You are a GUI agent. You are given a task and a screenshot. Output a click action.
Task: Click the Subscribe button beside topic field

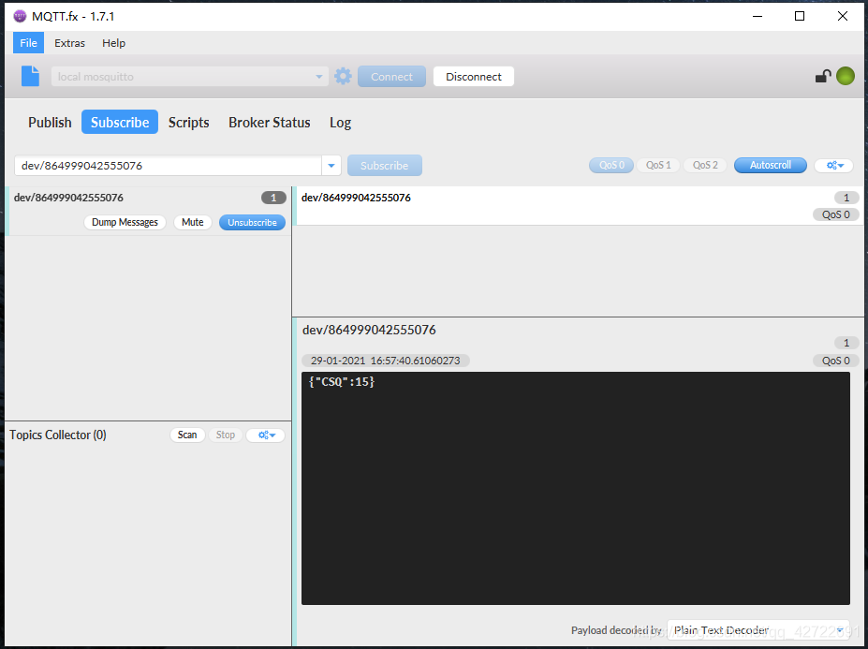click(x=385, y=165)
